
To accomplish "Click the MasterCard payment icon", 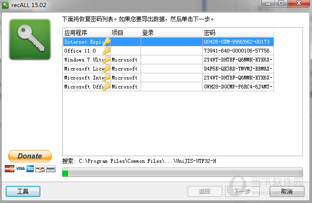I will coord(9,169).
